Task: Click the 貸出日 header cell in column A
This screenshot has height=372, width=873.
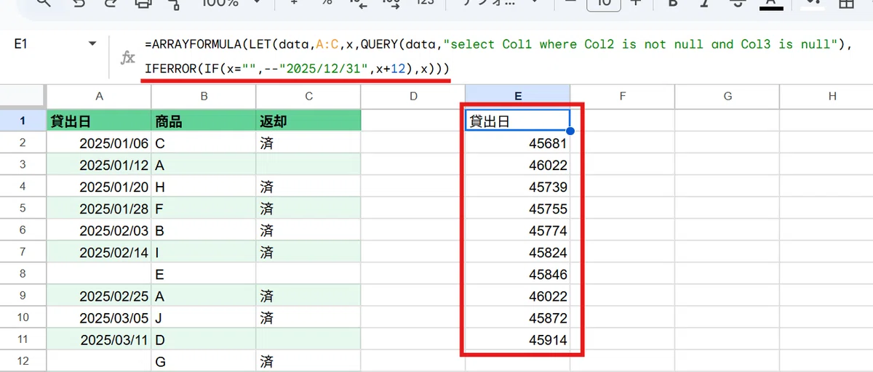Action: coord(99,121)
